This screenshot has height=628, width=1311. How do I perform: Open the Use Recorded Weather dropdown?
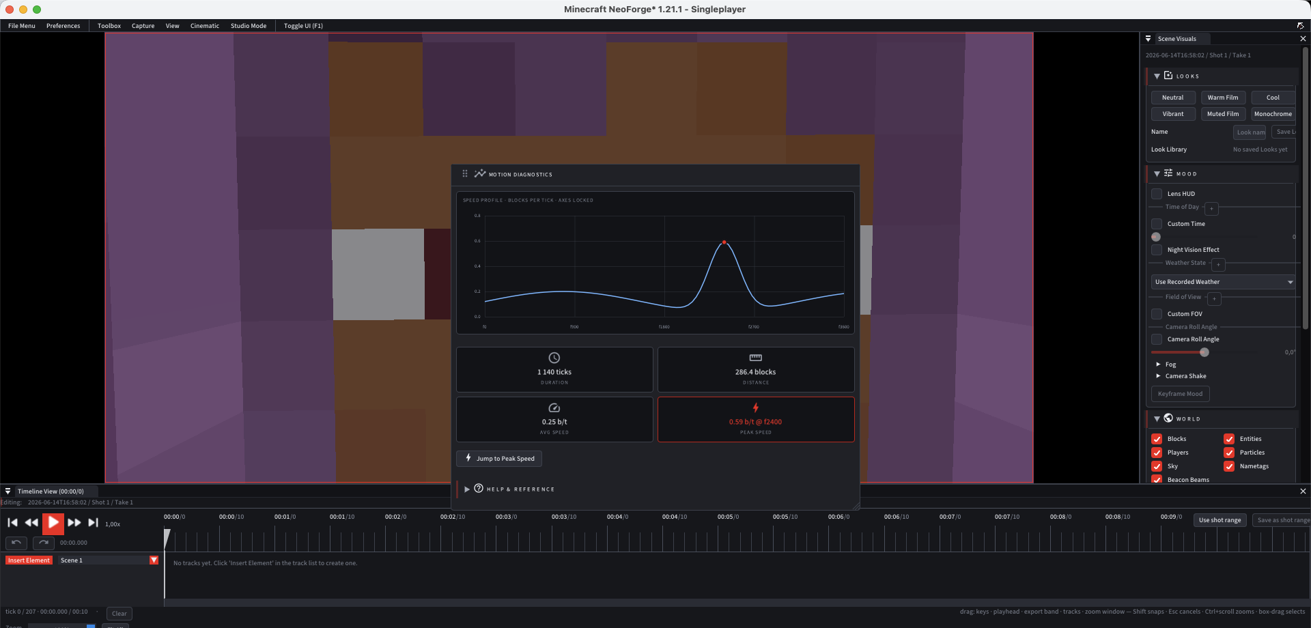[x=1224, y=282]
